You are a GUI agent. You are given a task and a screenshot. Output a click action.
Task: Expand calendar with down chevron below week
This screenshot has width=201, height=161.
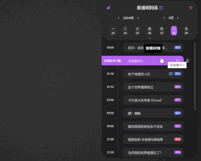click(150, 38)
